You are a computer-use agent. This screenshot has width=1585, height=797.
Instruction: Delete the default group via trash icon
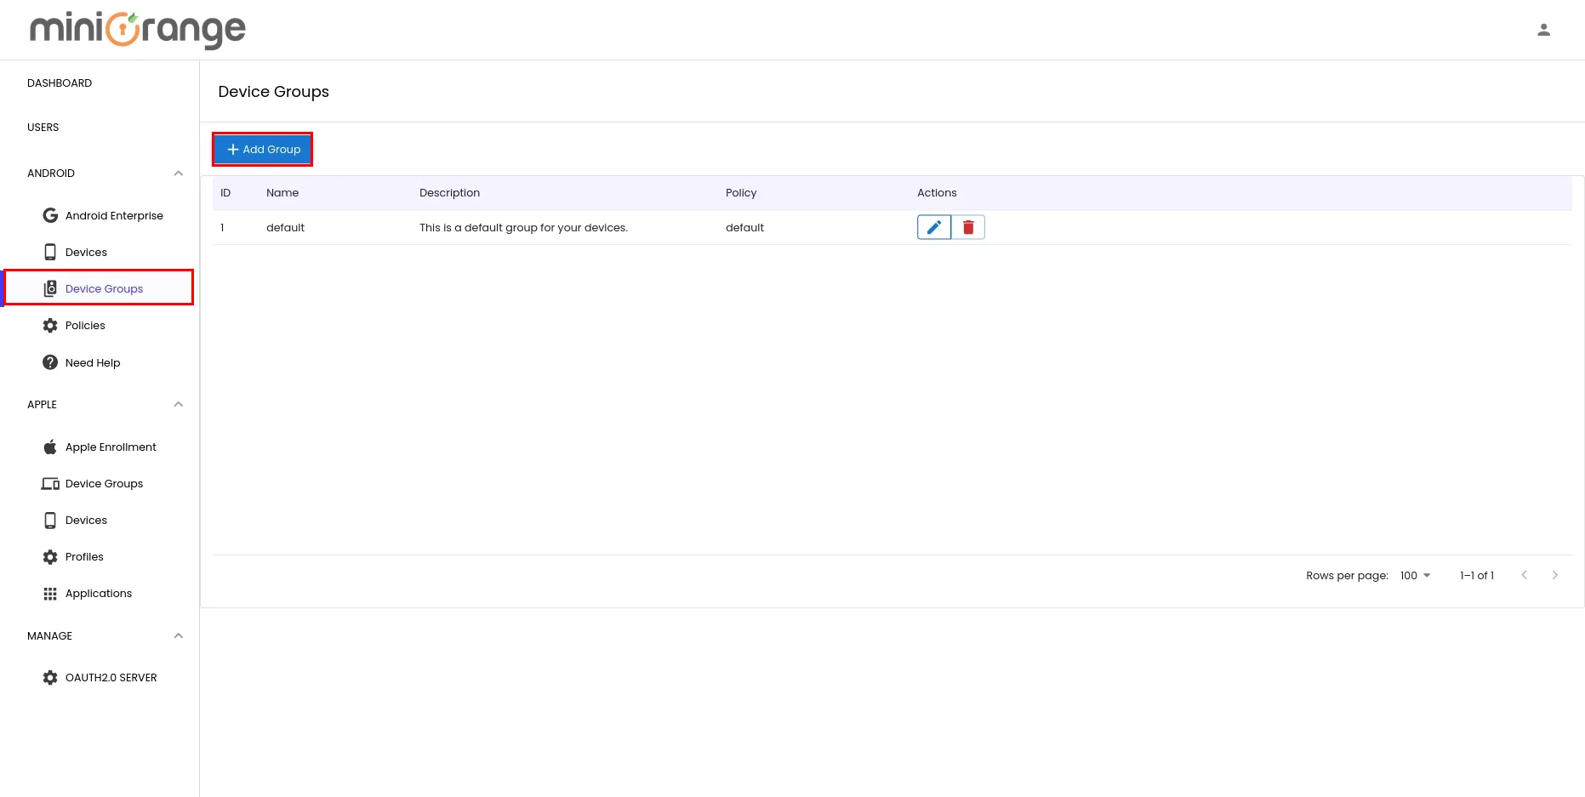[x=967, y=227]
